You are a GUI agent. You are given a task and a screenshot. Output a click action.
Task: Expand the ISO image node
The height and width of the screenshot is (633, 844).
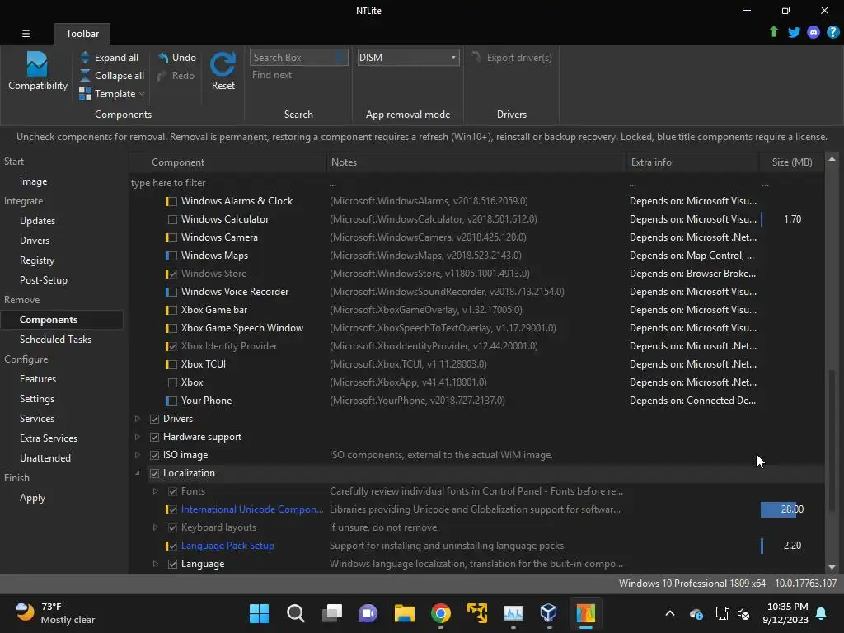(138, 455)
